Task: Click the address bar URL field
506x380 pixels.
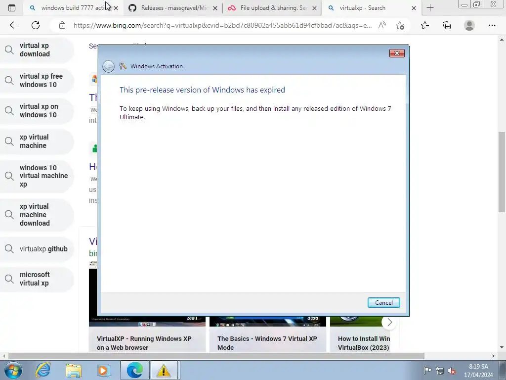Action: (222, 25)
